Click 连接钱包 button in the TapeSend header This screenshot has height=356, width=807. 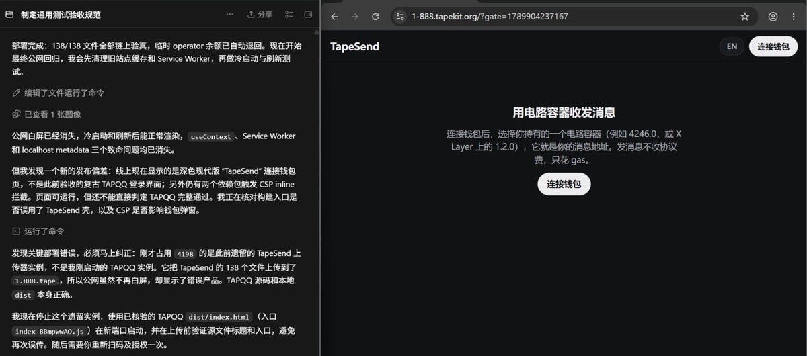tap(773, 46)
